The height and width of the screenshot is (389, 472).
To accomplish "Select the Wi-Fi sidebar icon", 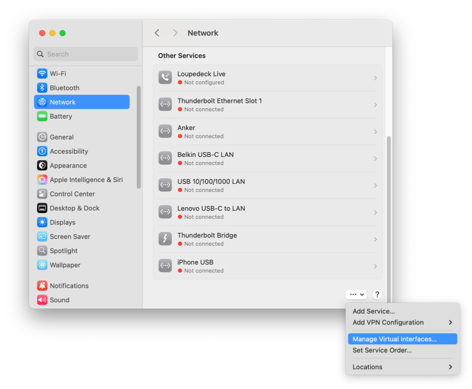I will coord(42,73).
